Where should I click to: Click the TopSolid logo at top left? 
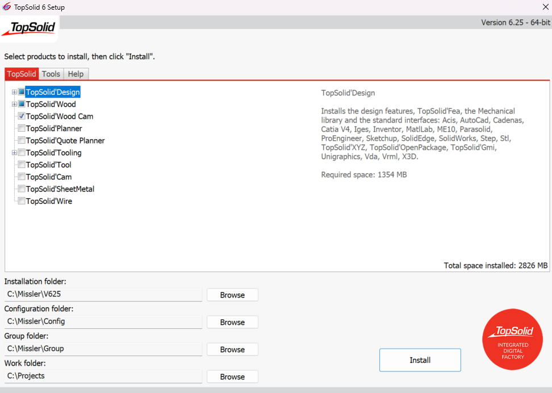tap(29, 28)
